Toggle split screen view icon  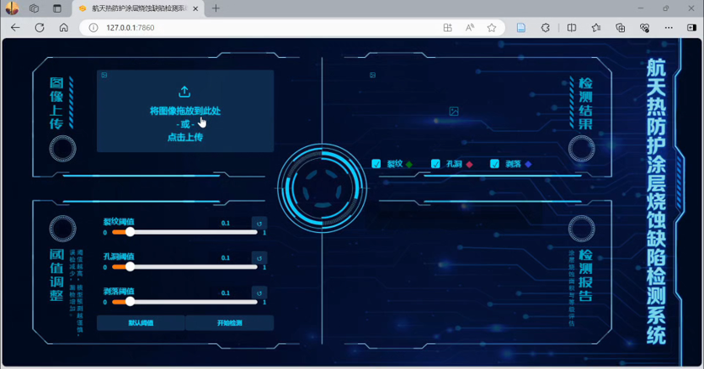[572, 28]
